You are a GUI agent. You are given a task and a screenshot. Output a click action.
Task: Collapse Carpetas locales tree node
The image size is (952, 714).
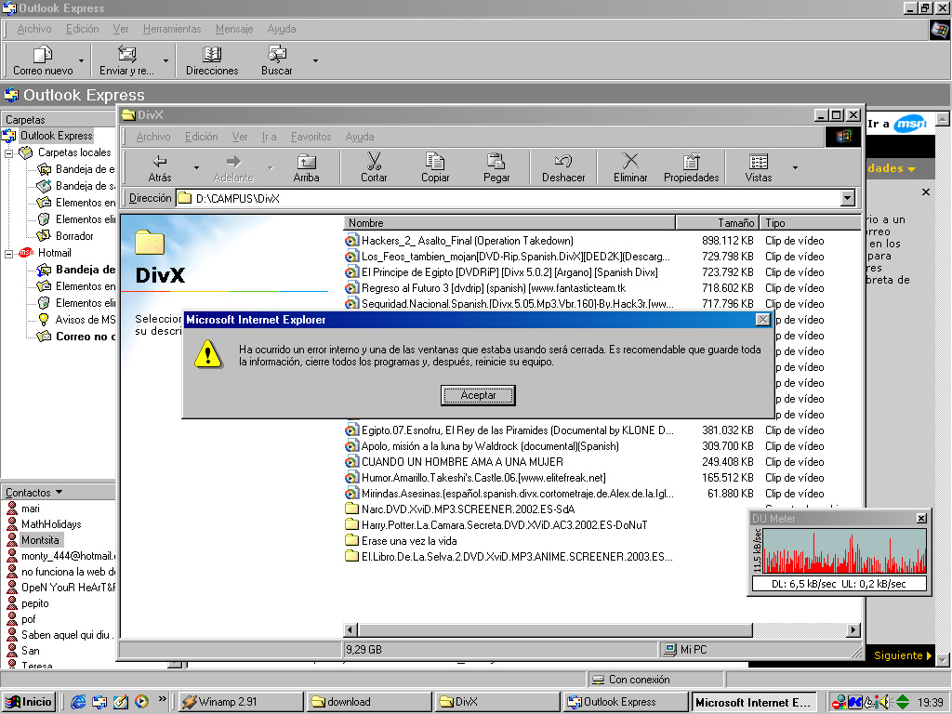pos(9,153)
